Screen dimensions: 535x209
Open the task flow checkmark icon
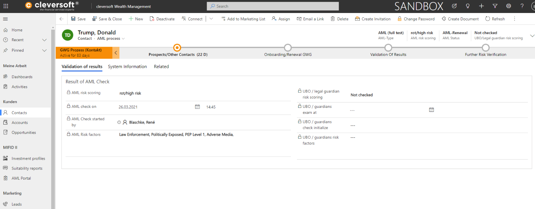[x=454, y=6]
